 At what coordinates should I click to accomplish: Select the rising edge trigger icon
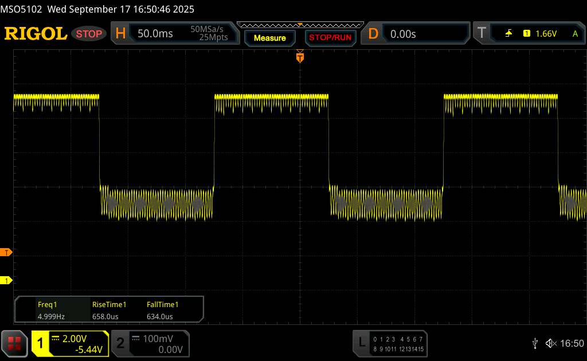point(508,34)
